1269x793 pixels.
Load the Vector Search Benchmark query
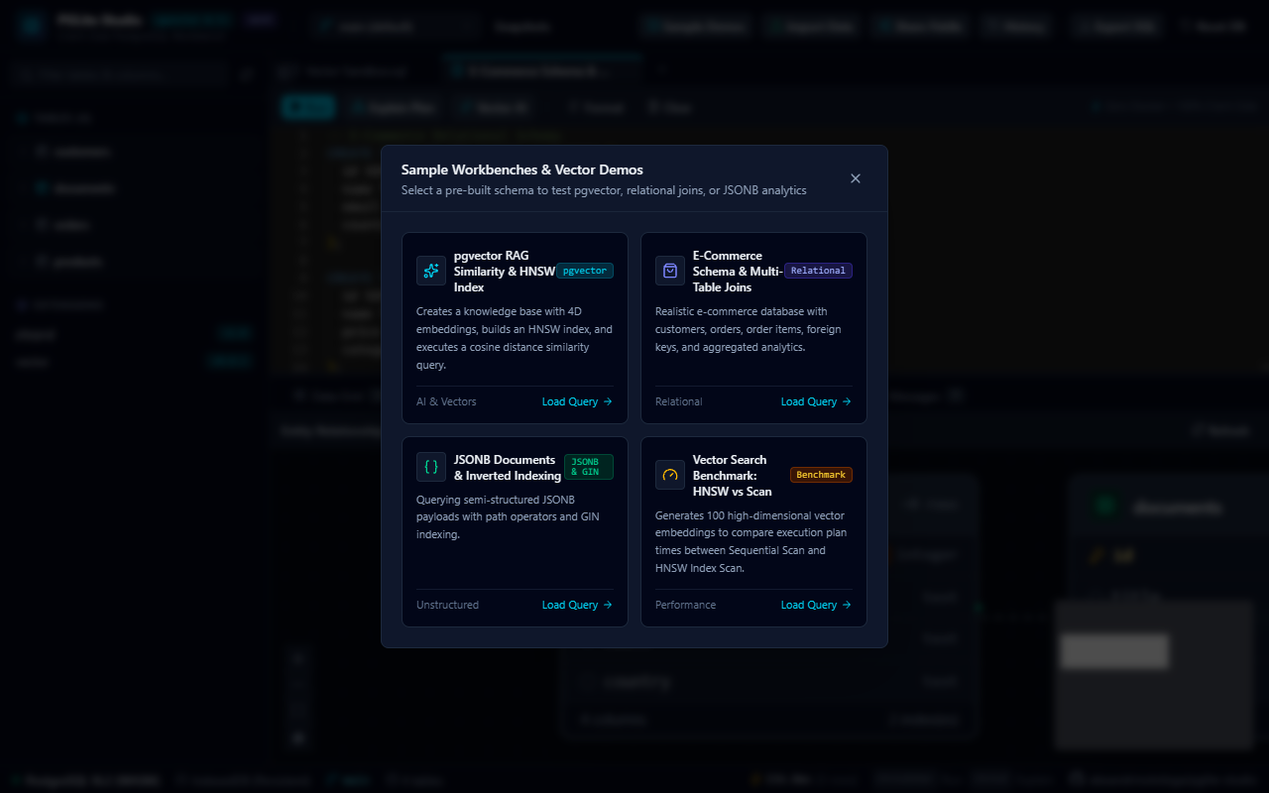(816, 605)
